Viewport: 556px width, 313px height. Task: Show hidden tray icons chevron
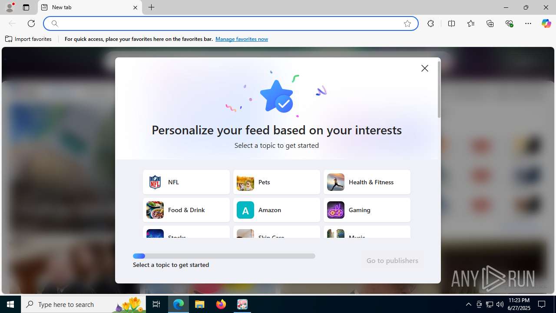(x=469, y=304)
